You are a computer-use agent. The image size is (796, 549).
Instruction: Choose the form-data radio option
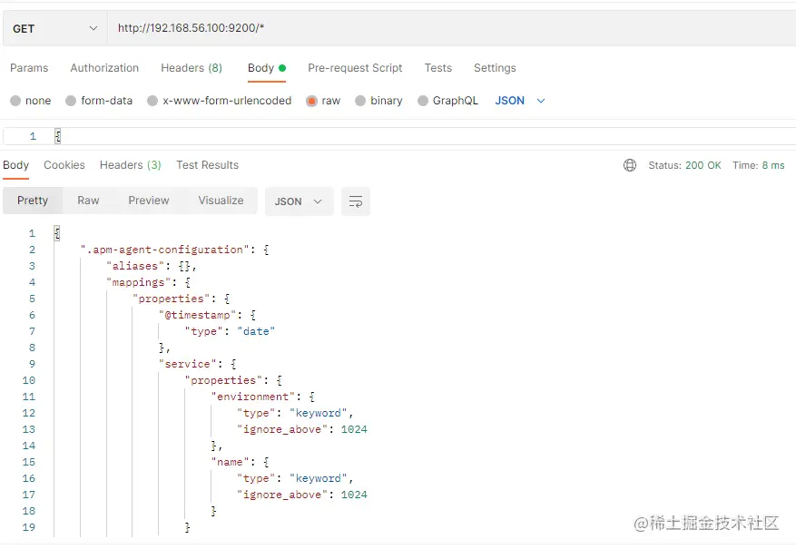[99, 101]
